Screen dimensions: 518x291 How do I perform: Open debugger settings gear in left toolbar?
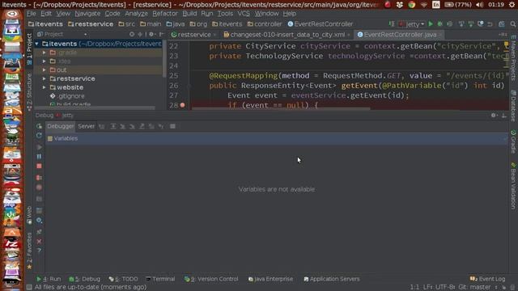pos(39,221)
